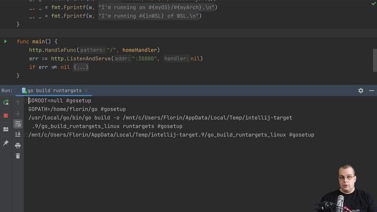This screenshot has height=212, width=377.
Task: Hide the Run tool window with the minus icon
Action: [x=372, y=91]
